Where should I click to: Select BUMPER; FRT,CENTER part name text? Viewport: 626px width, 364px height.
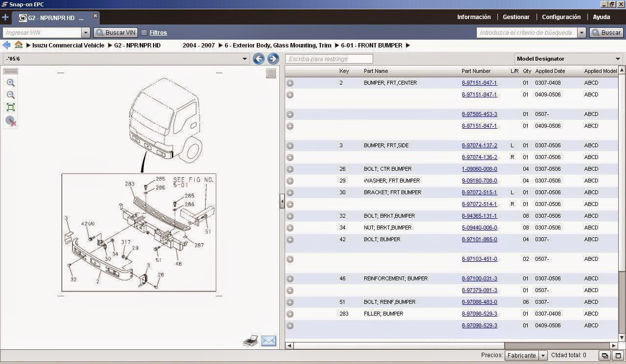tap(390, 83)
